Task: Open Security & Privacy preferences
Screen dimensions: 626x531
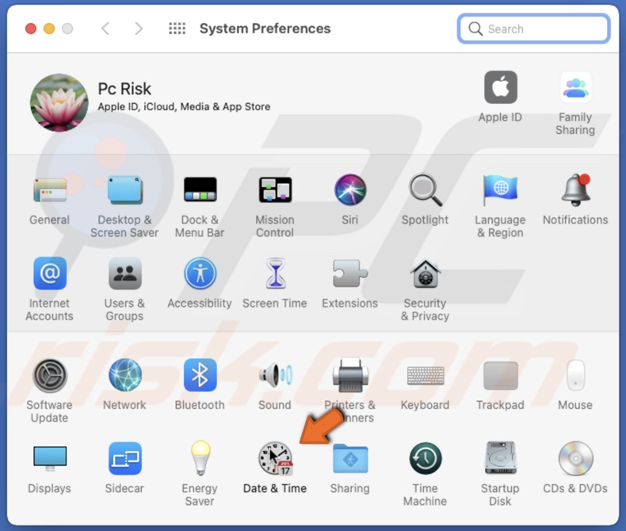Action: [x=426, y=274]
